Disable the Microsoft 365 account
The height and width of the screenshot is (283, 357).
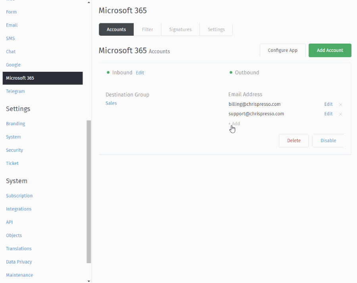point(328,141)
